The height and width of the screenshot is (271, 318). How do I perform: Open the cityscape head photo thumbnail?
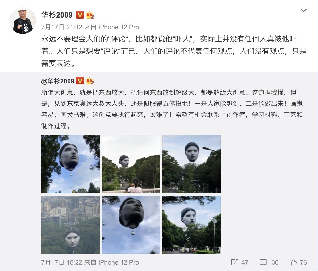70,225
